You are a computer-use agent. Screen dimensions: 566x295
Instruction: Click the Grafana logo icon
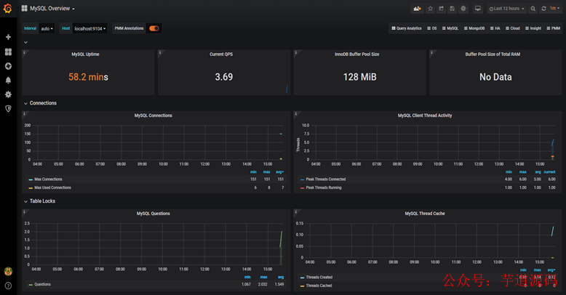coord(7,8)
